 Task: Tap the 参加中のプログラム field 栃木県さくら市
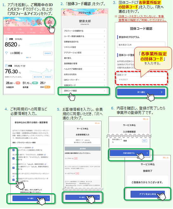(141, 45)
